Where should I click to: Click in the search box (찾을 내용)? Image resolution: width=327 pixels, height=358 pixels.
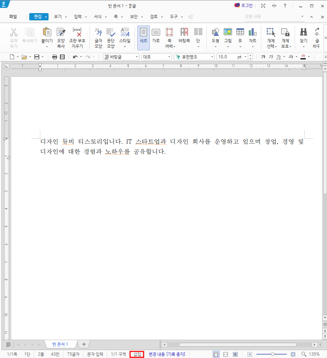point(272,17)
